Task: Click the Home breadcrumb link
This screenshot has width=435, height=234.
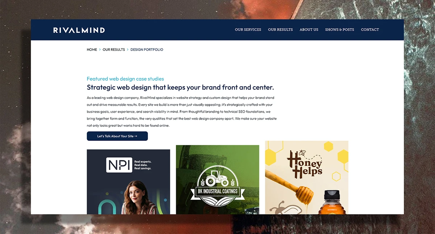Action: pos(92,49)
